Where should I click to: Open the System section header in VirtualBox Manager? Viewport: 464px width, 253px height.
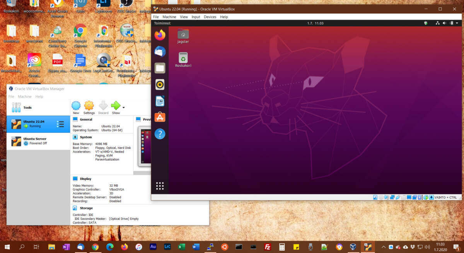(86, 137)
